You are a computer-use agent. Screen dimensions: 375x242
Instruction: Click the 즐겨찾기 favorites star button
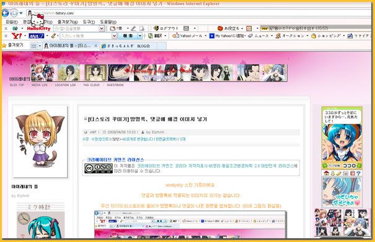tap(12, 45)
